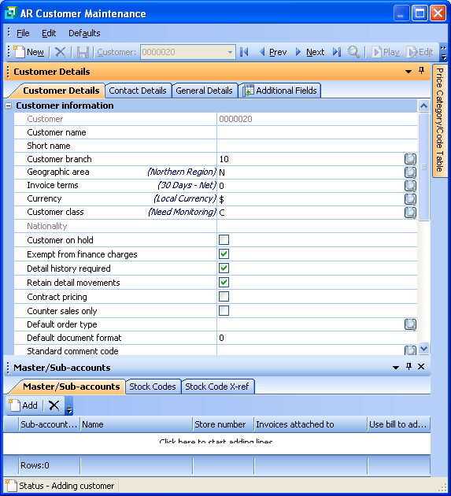Screen dimensions: 451x496
Task: Click the Sub-account column header
Action: 49,424
